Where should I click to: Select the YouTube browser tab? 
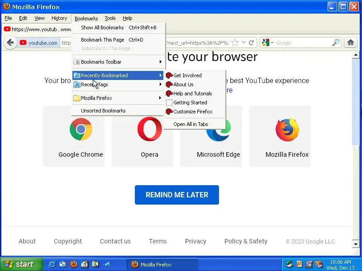38,29
